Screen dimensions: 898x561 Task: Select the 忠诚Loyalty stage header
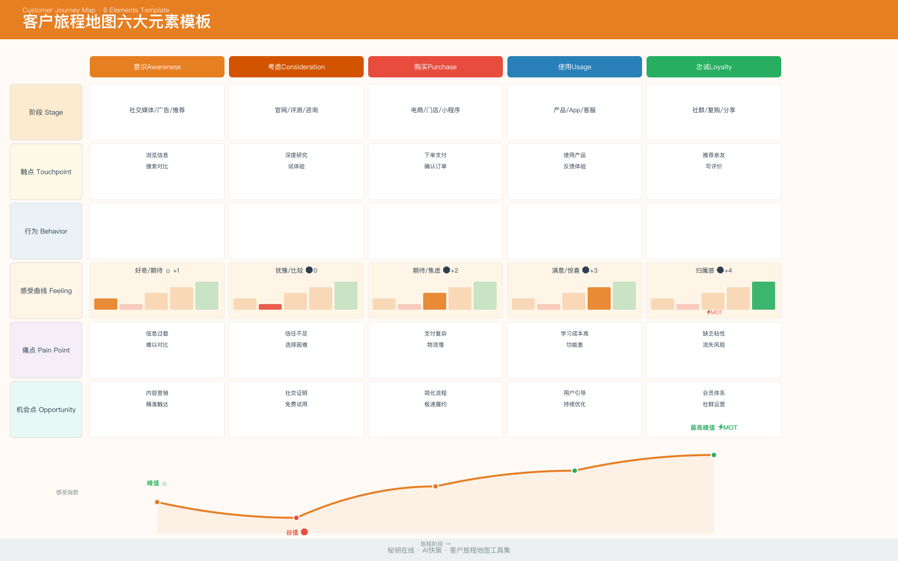point(714,67)
